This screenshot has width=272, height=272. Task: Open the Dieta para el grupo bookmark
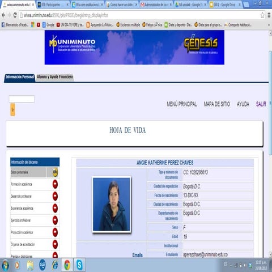(x=208, y=25)
